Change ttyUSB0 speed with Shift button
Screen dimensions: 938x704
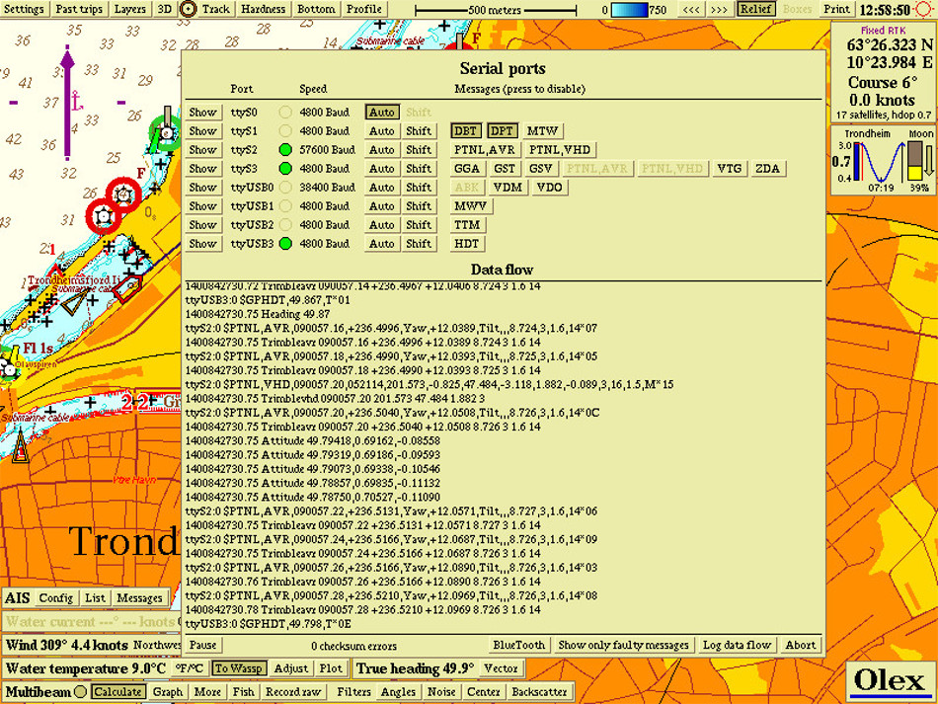coord(419,188)
